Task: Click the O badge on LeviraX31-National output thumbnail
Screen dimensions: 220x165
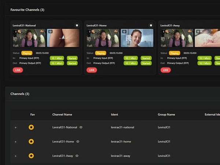Action: tap(50, 32)
